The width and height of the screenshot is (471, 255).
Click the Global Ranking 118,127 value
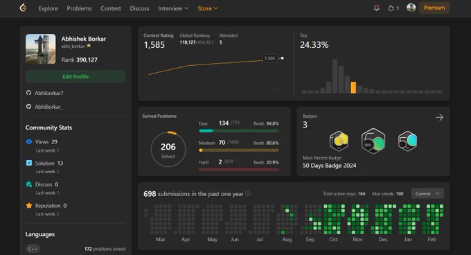[x=188, y=42]
